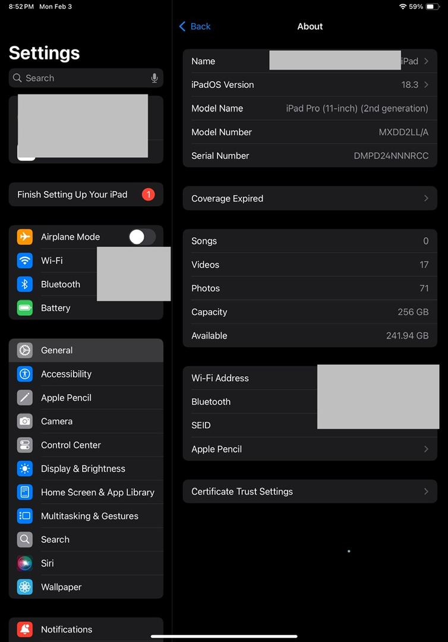The height and width of the screenshot is (642, 448).
Task: Tap the Wi-Fi Address label
Action: tap(220, 378)
